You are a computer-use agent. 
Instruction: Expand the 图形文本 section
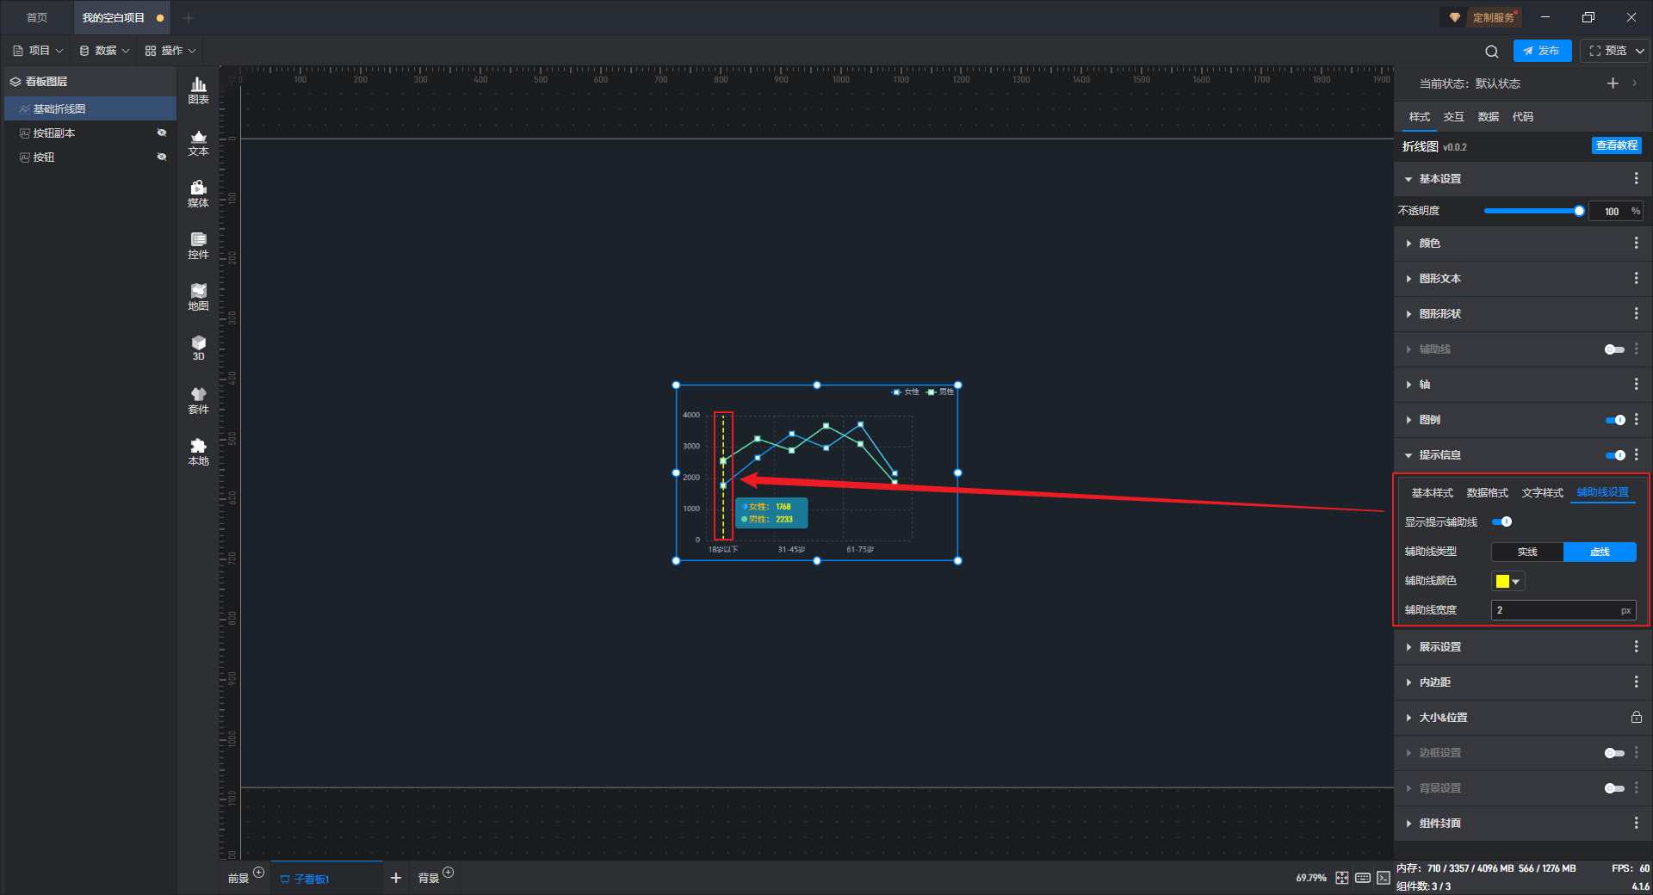(1408, 279)
